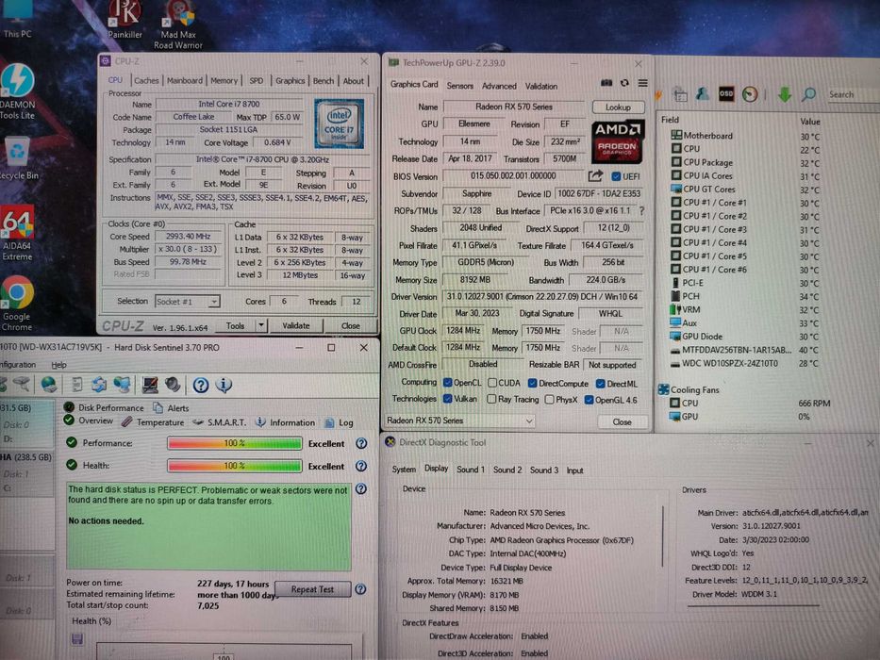Toggle the PhysX checkbox in GPU-Z
The image size is (880, 660).
pyautogui.click(x=550, y=400)
